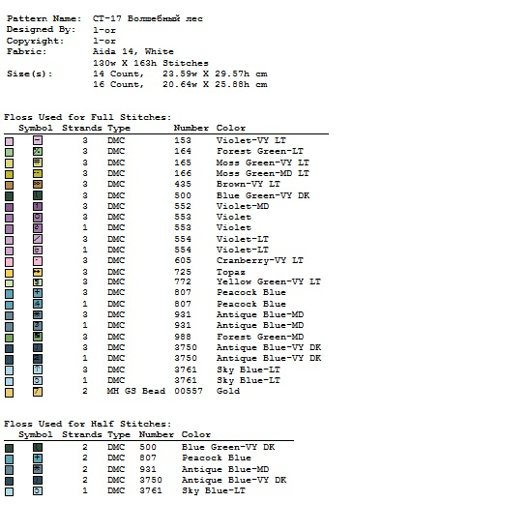The width and height of the screenshot is (529, 532).
Task: Click the color swatch for 00557 Gold bead
Action: 9,393
